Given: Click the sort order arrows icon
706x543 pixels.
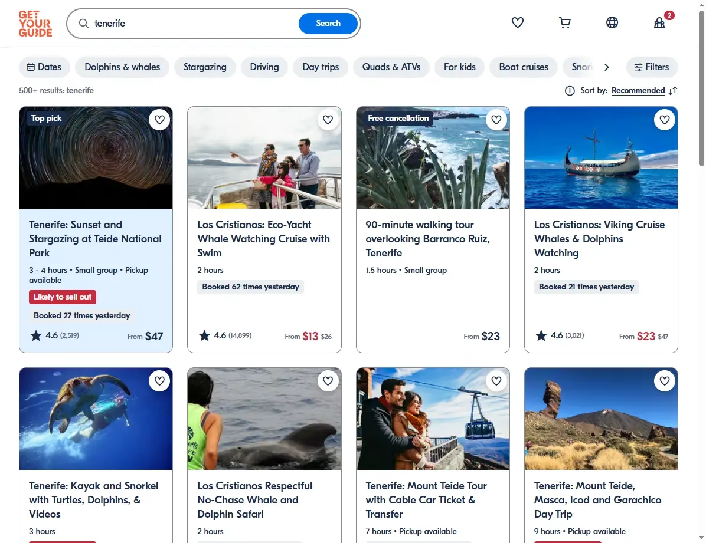Looking at the screenshot, I should click(x=673, y=91).
